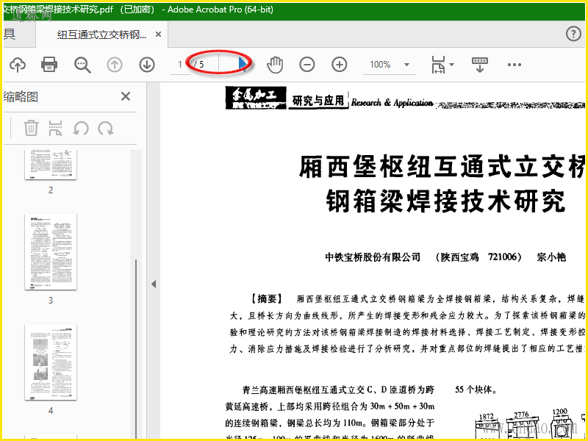Close the document tab
588x441 pixels.
(x=158, y=35)
